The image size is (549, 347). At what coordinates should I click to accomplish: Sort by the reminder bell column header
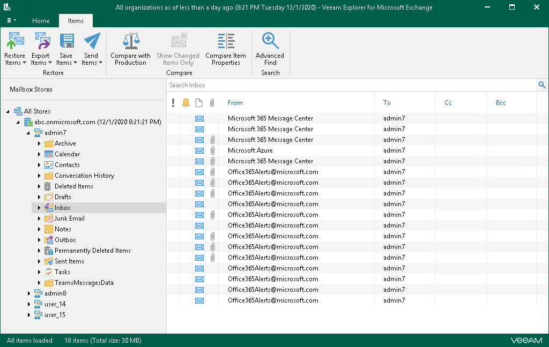click(x=186, y=103)
